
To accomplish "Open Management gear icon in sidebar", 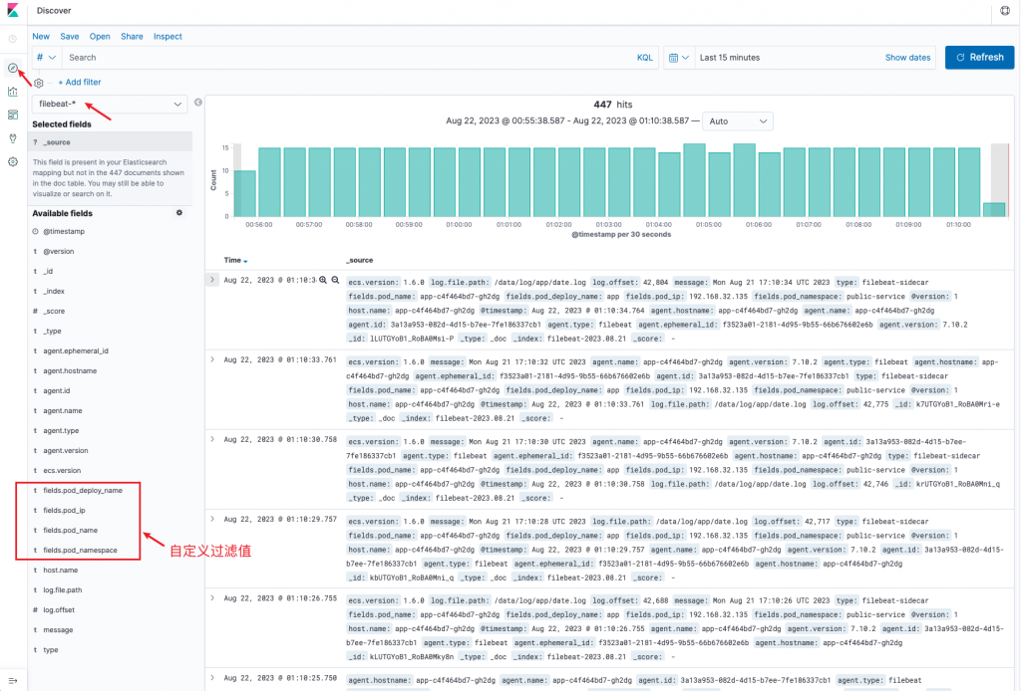I will coord(12,162).
